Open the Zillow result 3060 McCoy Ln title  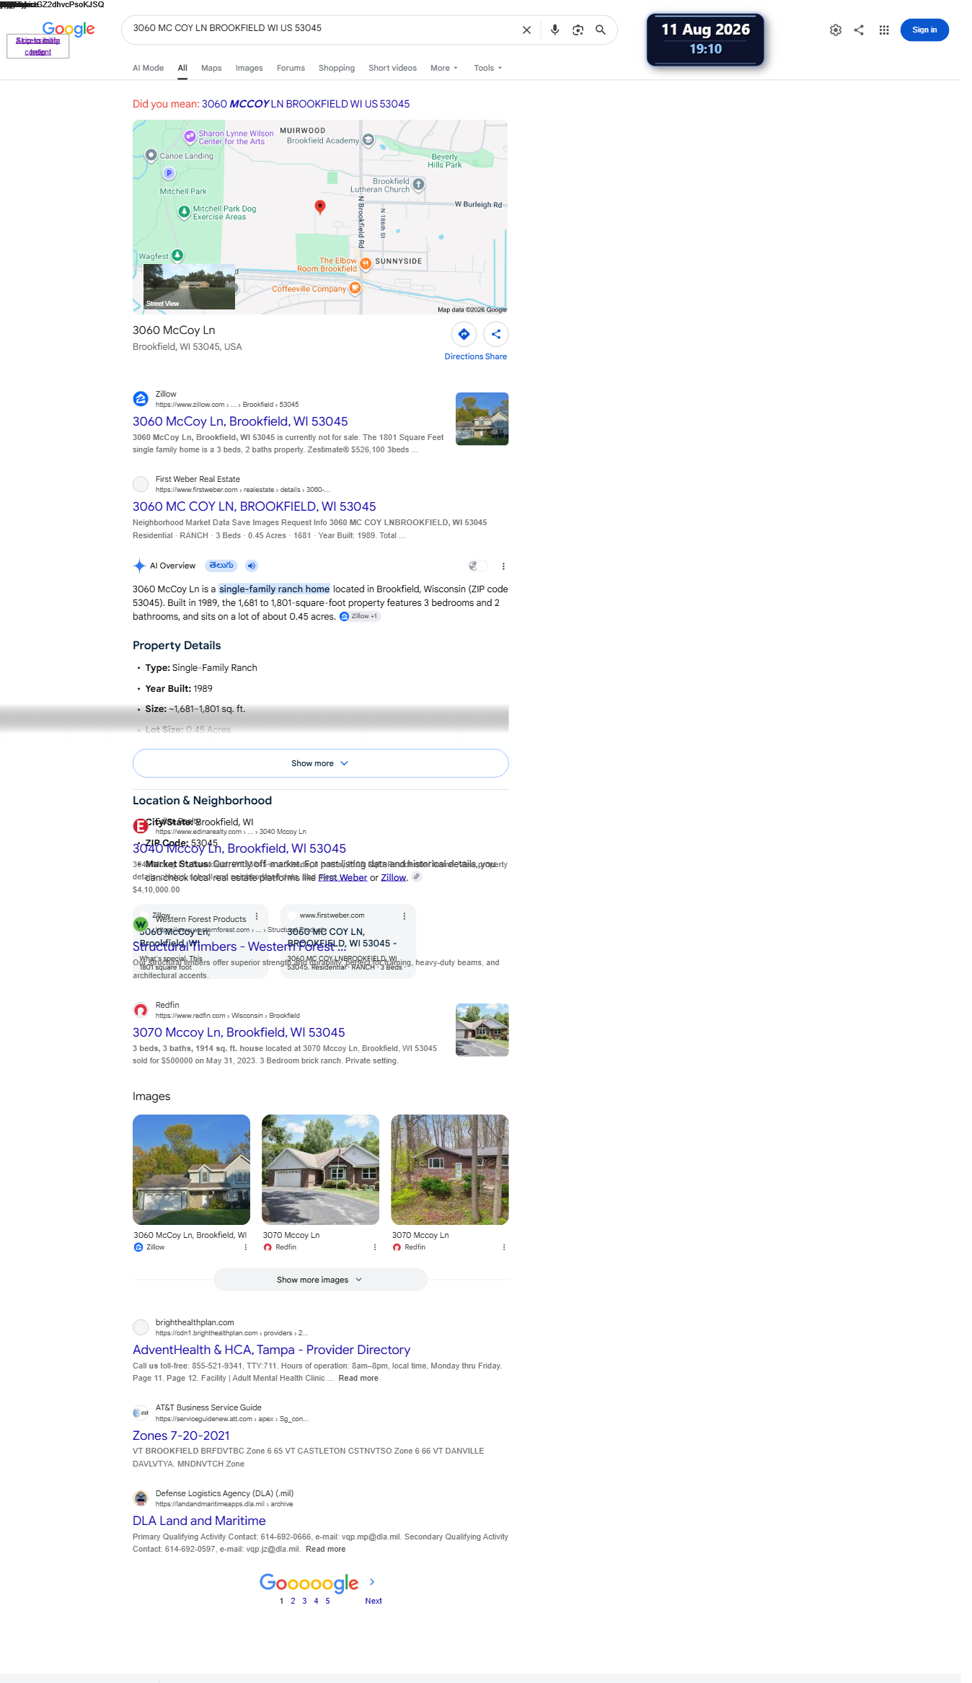pyautogui.click(x=240, y=421)
